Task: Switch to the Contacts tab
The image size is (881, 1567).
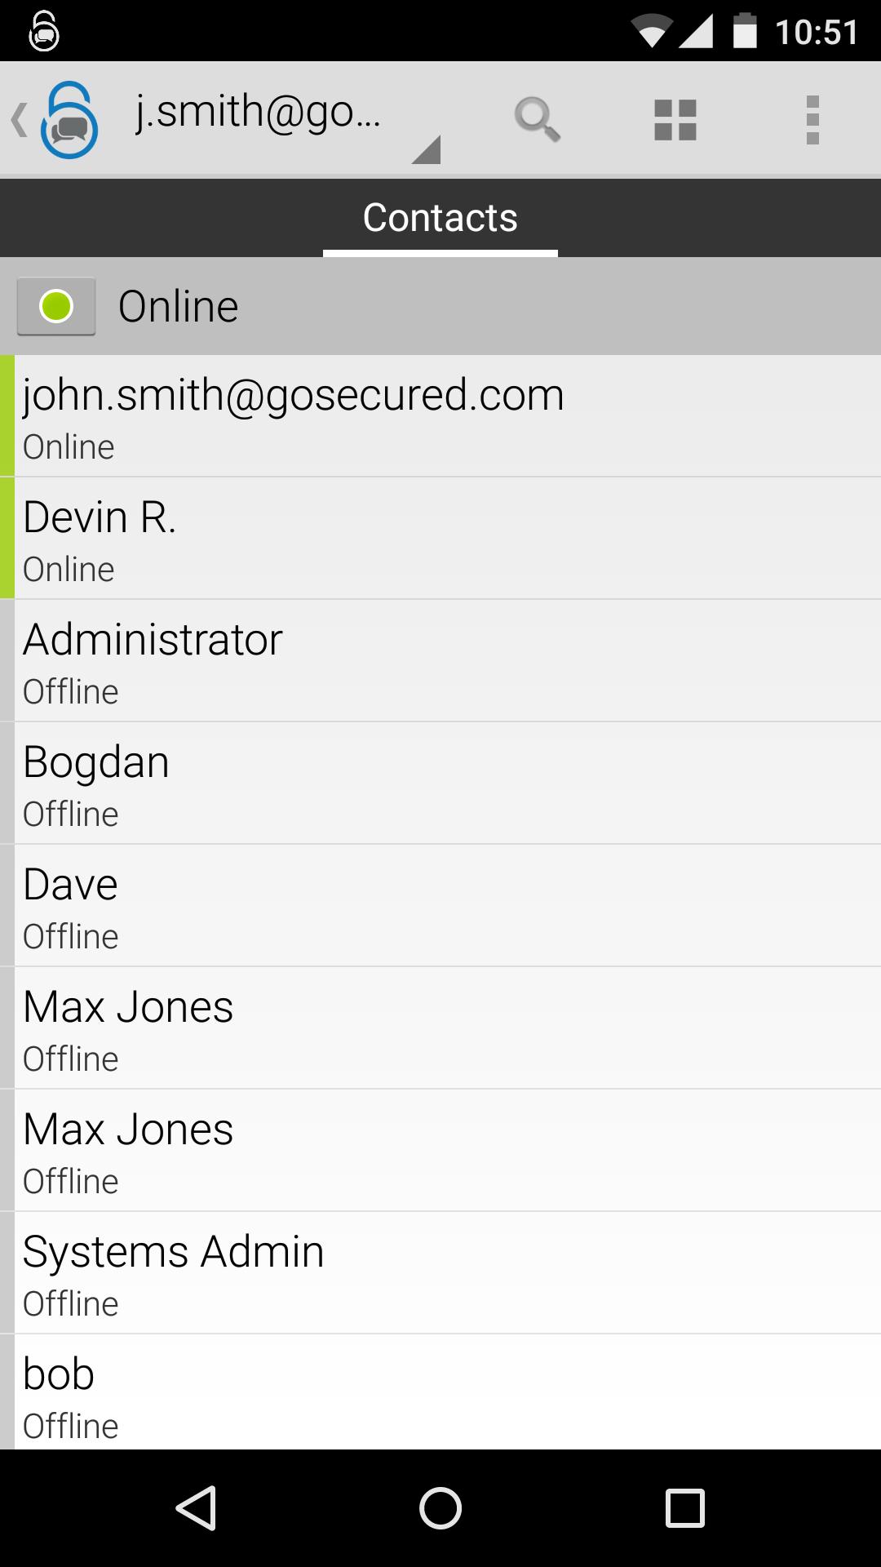Action: pos(440,218)
